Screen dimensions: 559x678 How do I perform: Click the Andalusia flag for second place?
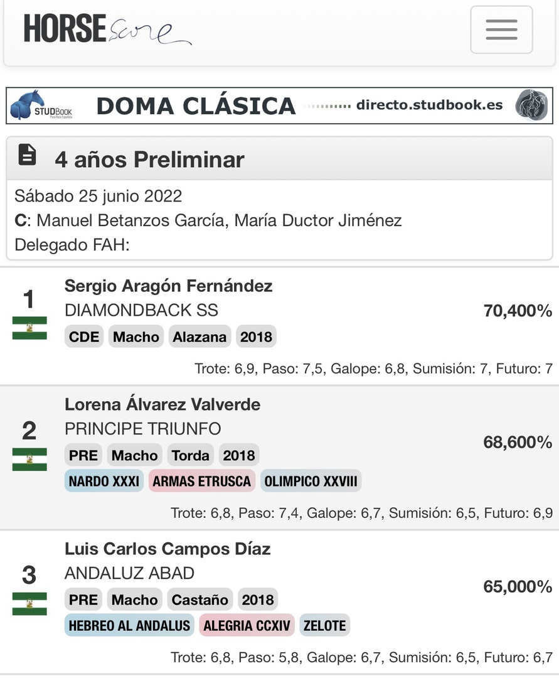pos(29,459)
